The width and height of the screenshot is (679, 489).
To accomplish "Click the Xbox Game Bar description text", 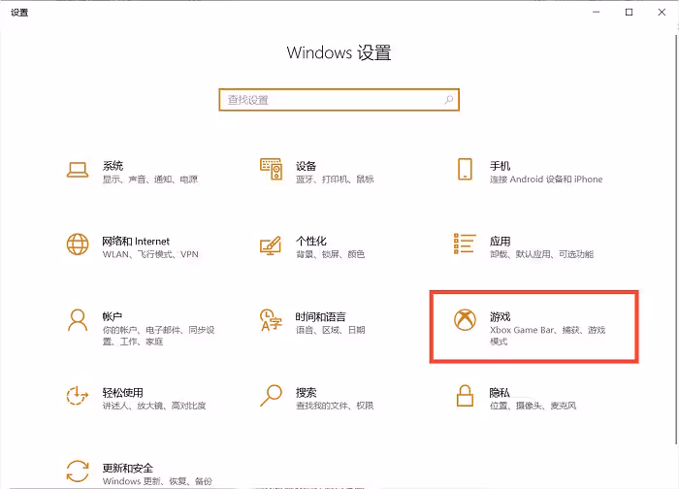I will (547, 336).
